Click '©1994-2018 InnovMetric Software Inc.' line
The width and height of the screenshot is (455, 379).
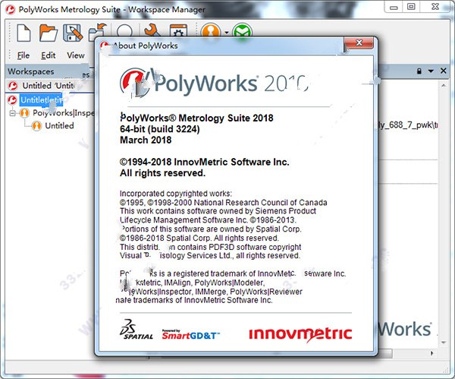click(x=204, y=162)
